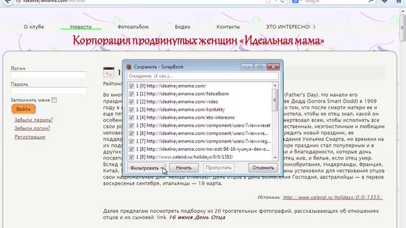Click the calendar icon beside the article title

tap(108, 72)
